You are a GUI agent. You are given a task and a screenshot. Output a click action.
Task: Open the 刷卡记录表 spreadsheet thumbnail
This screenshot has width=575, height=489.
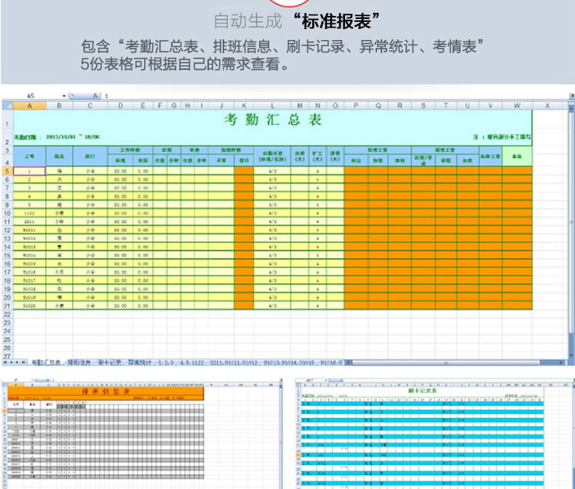coord(435,434)
